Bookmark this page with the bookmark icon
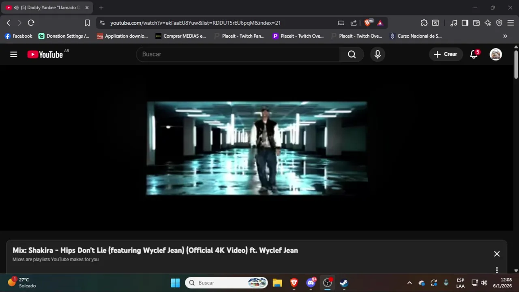519x292 pixels. tap(87, 23)
